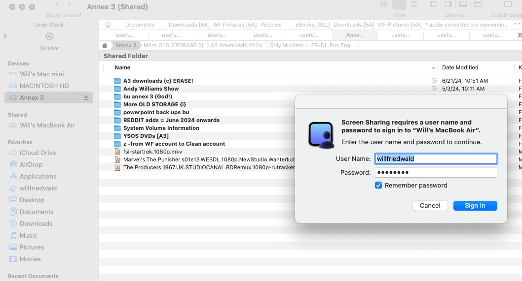Select the YSOS DVDs [A3] folder

146,136
